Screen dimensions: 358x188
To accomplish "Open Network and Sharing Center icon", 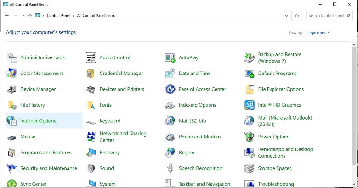I will coord(91,137).
